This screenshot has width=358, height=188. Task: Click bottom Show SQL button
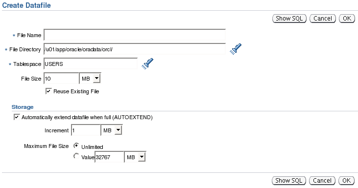tap(288, 181)
